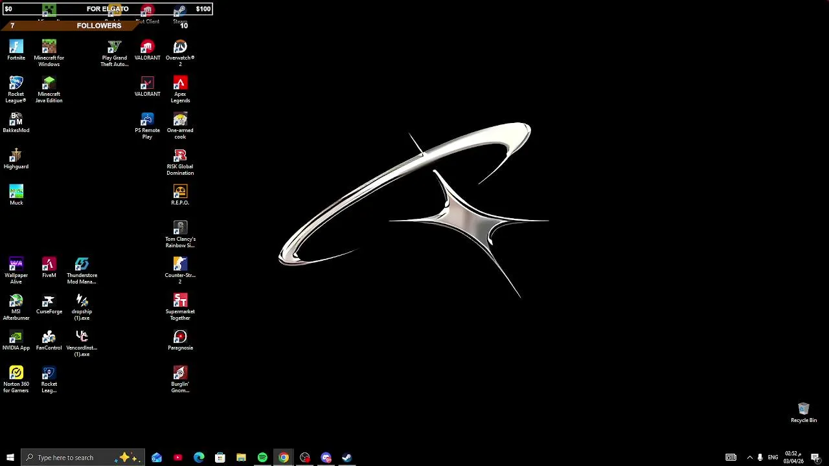Click the VencordInstaller (1).exe file
This screenshot has height=466, width=829.
82,344
